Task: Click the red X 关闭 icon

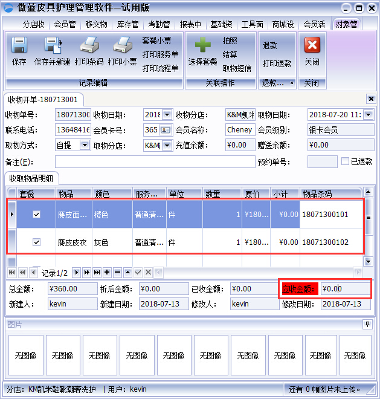Action: tap(312, 46)
